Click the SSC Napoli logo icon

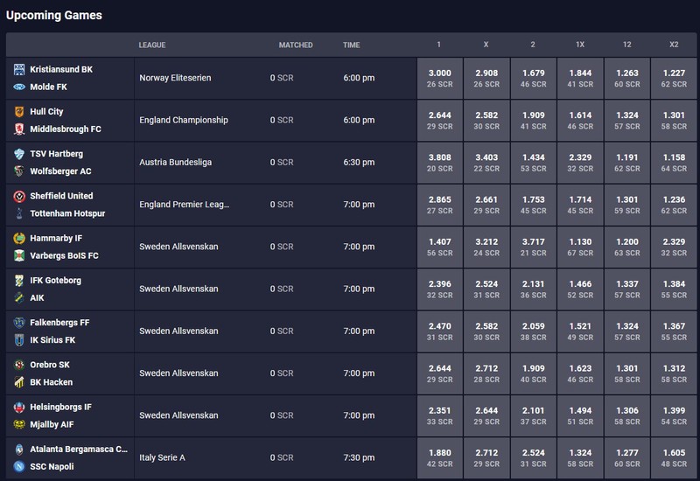click(19, 466)
